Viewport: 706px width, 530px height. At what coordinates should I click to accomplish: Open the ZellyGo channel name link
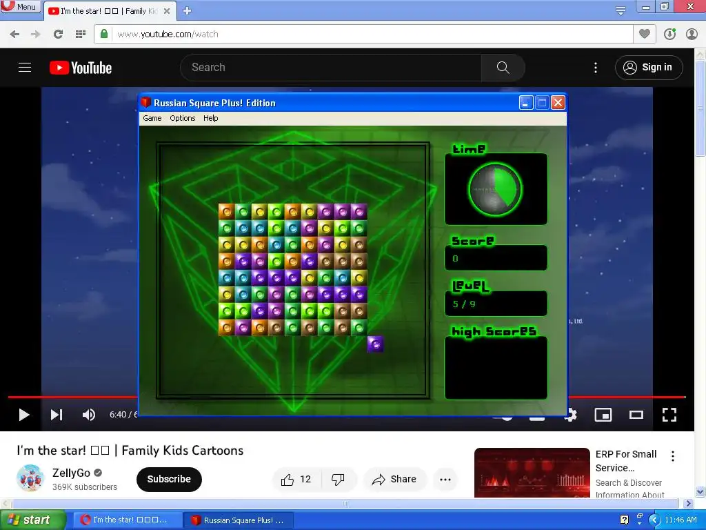[71, 473]
